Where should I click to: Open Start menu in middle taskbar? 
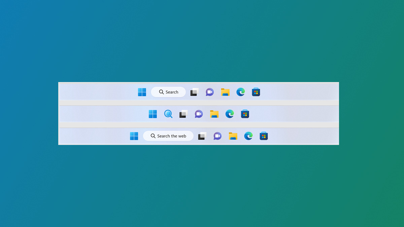[x=153, y=114]
